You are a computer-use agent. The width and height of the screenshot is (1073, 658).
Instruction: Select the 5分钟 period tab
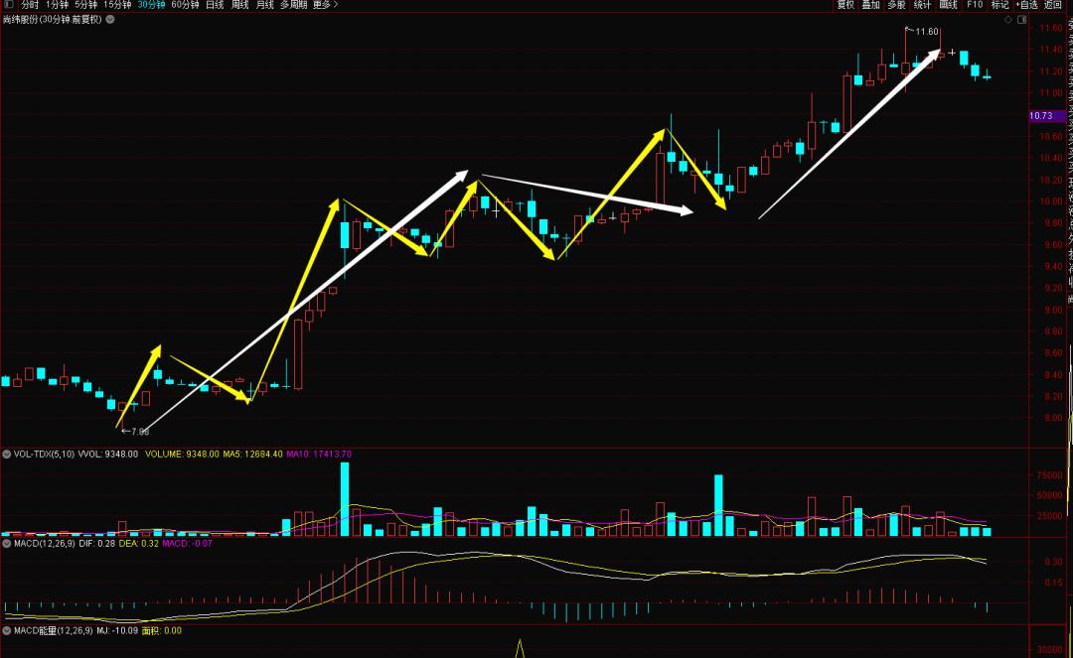click(85, 5)
